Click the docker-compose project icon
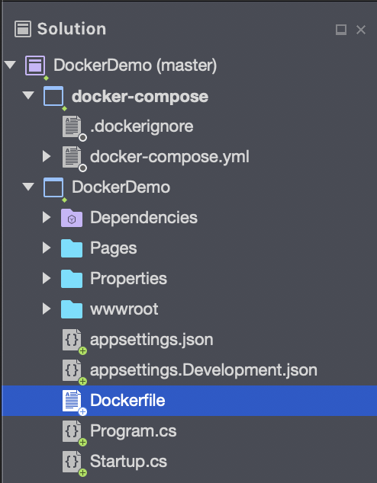Screen dimensions: 377x483 coord(53,96)
